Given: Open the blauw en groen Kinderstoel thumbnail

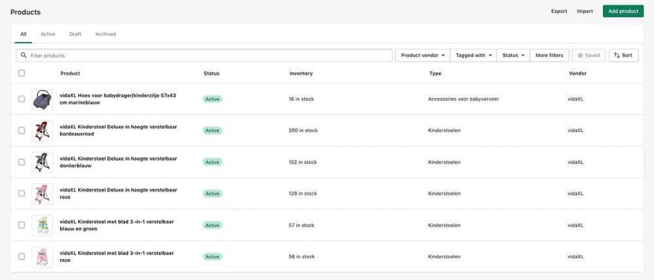Looking at the screenshot, I should pos(42,225).
